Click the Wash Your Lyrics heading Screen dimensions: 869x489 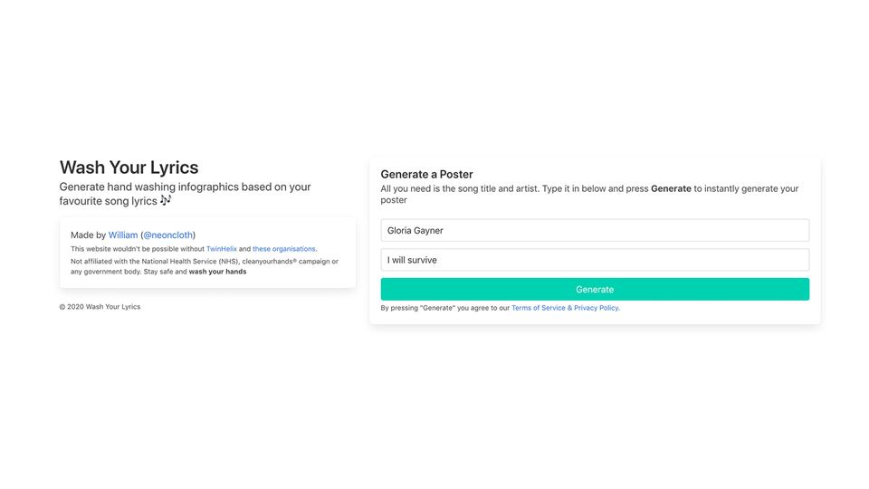pos(129,168)
